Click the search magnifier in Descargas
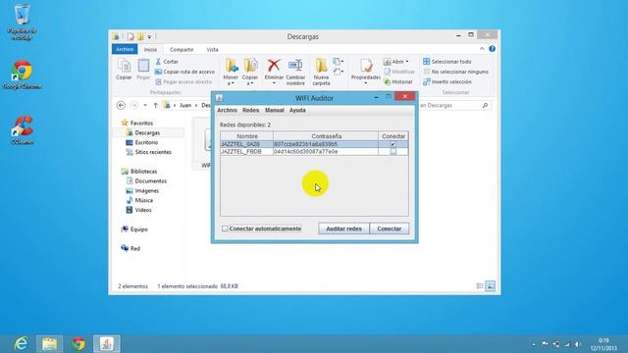The height and width of the screenshot is (353, 628). 485,105
